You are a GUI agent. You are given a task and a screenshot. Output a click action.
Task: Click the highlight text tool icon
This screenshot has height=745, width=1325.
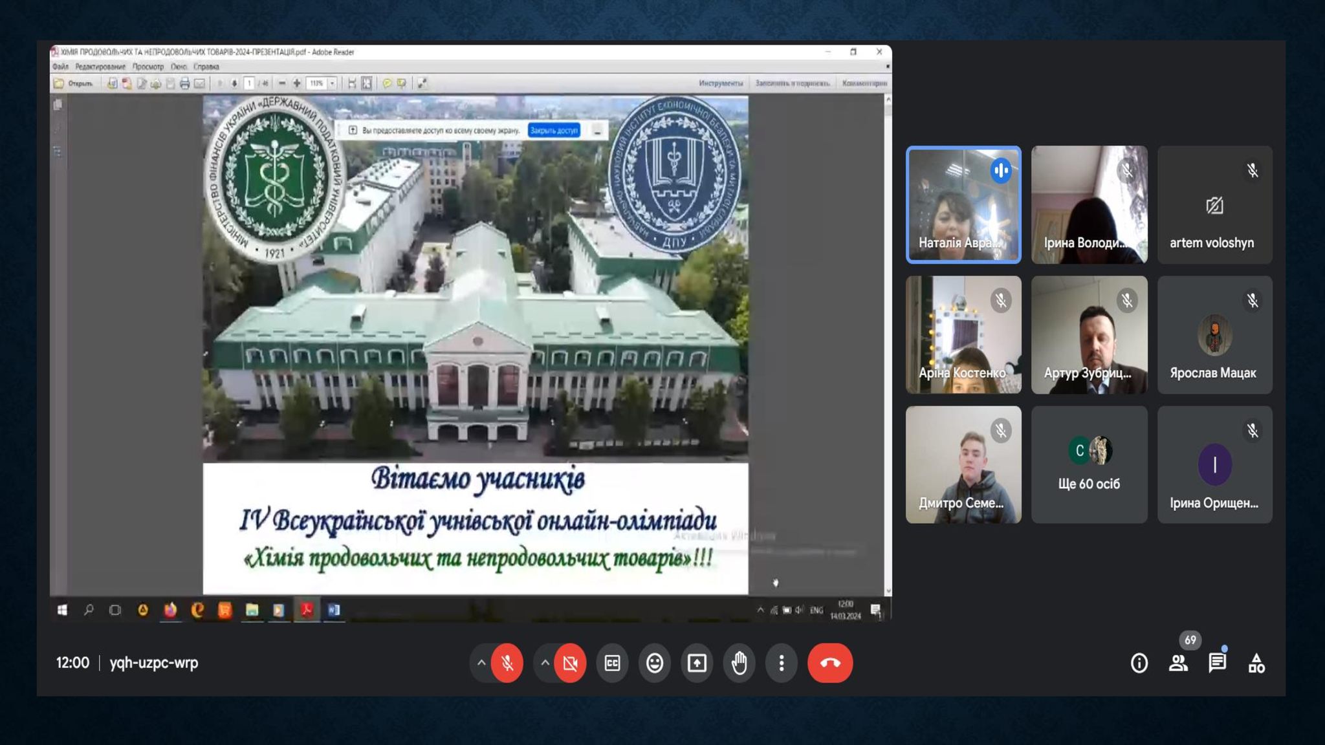point(402,83)
